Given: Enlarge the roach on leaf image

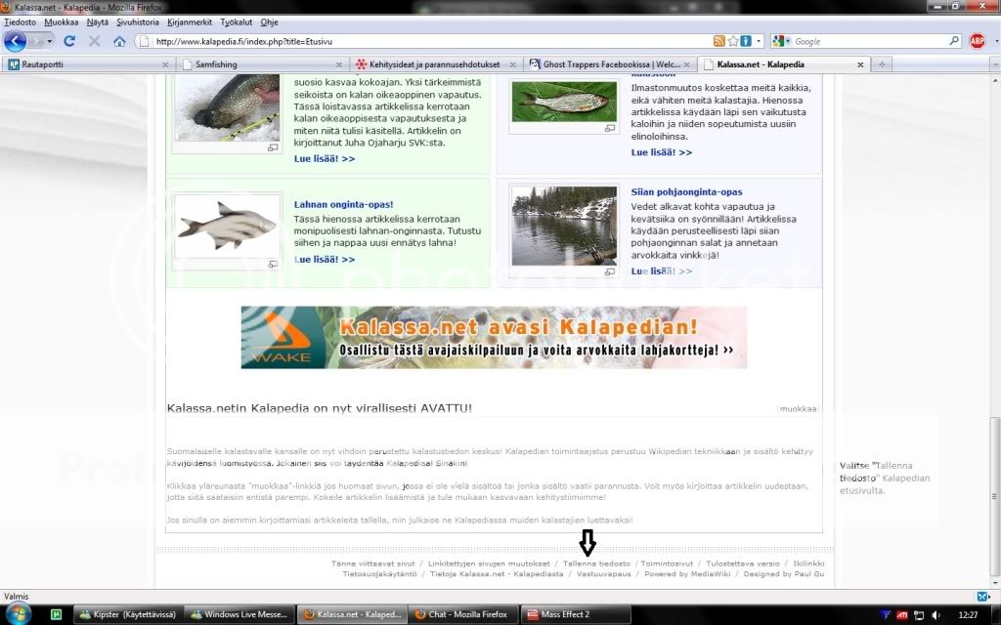Looking at the screenshot, I should [x=610, y=128].
